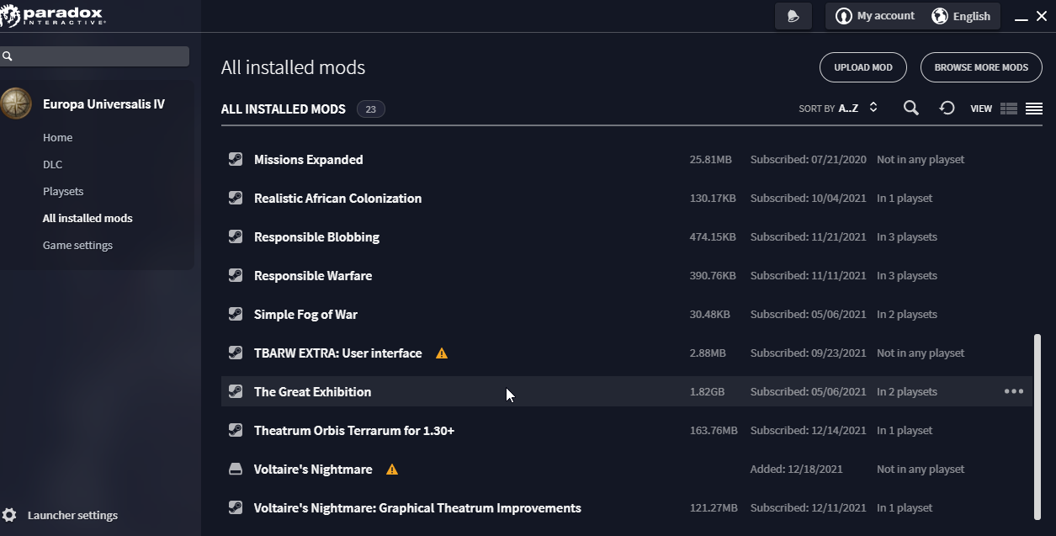Image resolution: width=1056 pixels, height=536 pixels.
Task: Select the Missions Expanded mod name
Action: pos(309,159)
